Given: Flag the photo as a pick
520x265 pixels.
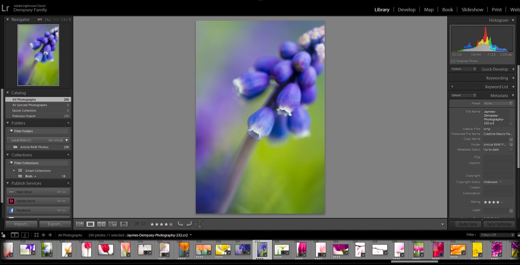Looking at the screenshot, I should click(x=137, y=224).
